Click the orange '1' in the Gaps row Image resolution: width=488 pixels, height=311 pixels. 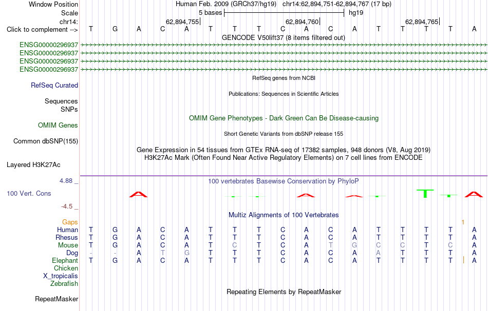tap(463, 222)
